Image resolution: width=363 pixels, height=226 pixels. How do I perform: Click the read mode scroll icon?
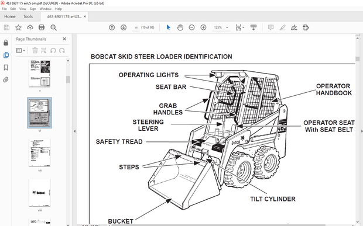point(254,27)
